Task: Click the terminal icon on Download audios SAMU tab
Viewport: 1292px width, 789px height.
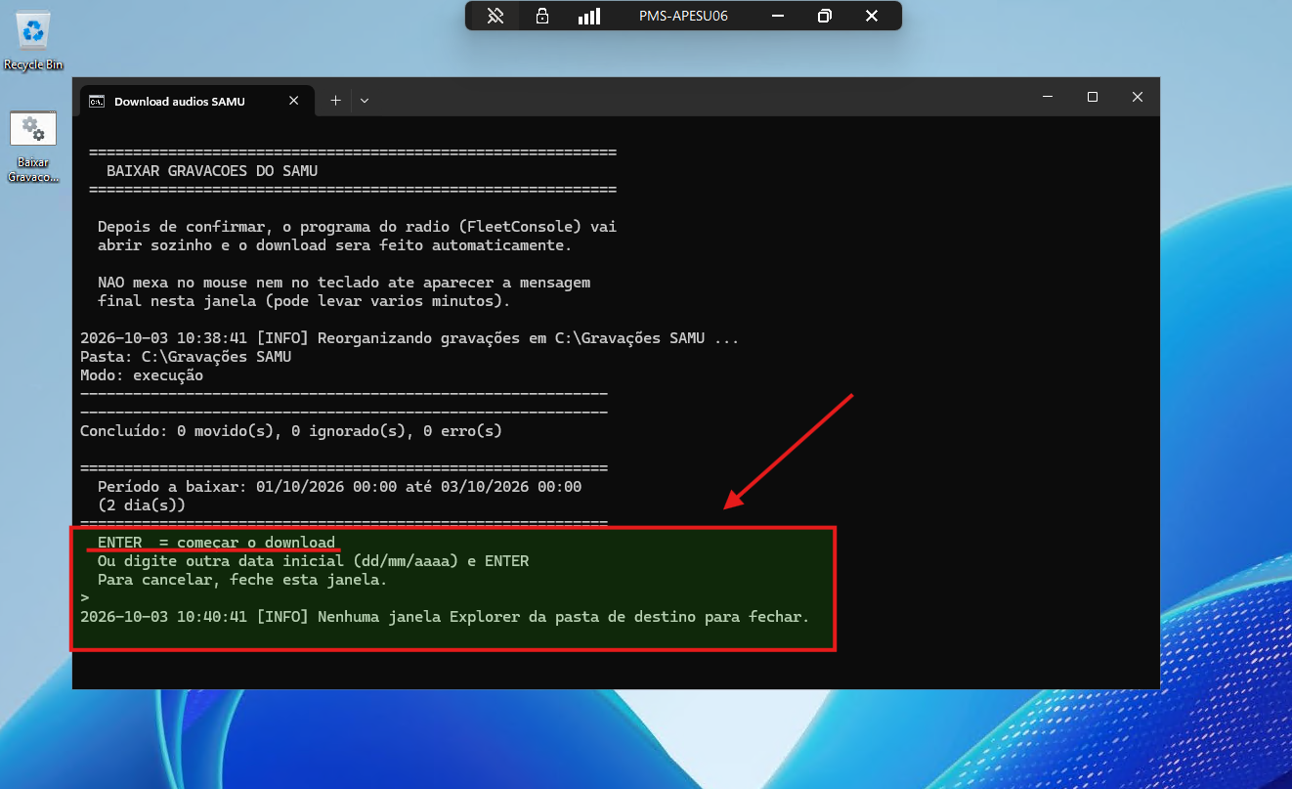Action: [97, 101]
